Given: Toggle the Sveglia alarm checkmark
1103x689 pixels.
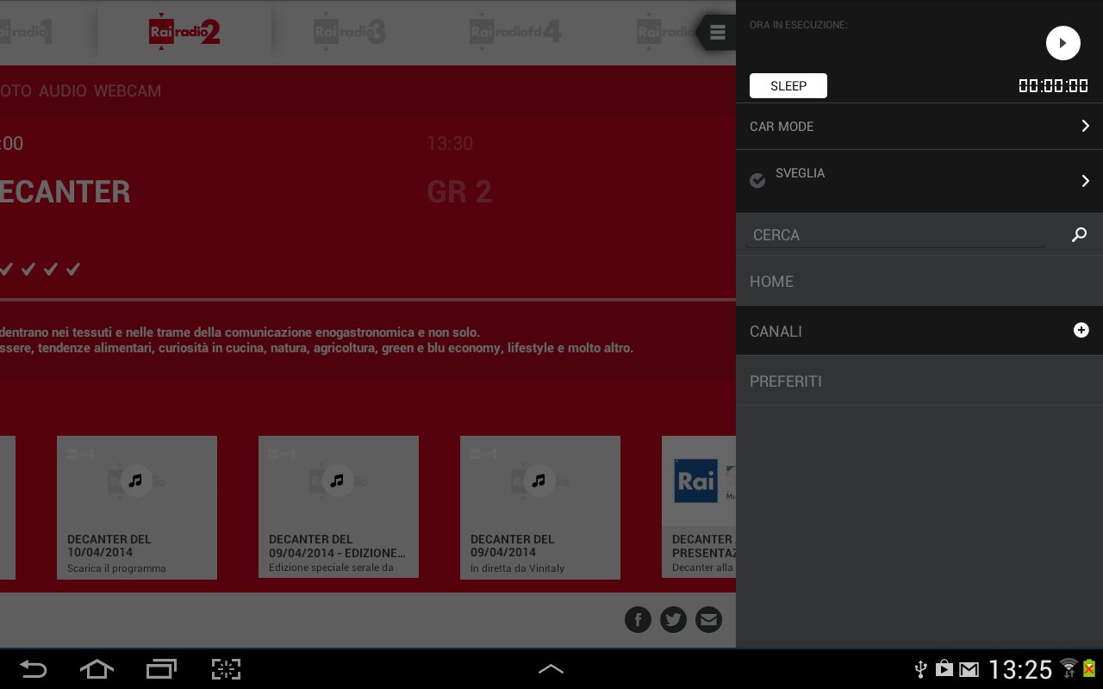Looking at the screenshot, I should coord(757,180).
